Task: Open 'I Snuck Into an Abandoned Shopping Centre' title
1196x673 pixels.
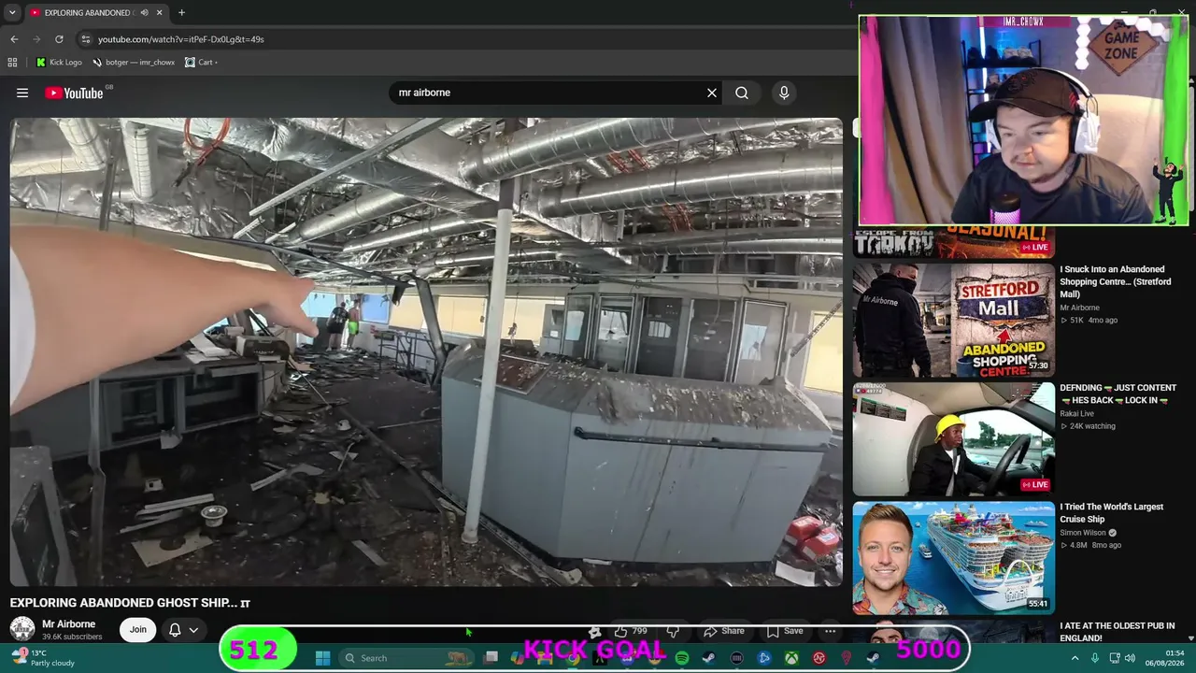Action: 1115,281
